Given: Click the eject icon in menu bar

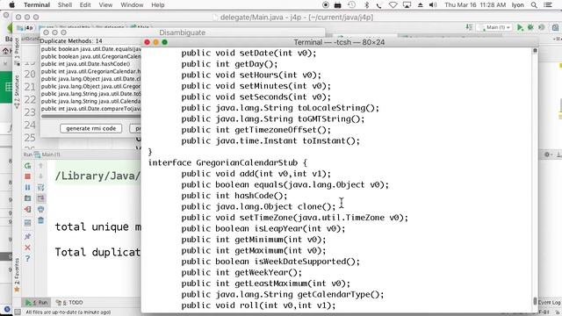Looking at the screenshot, I should pos(420,5).
